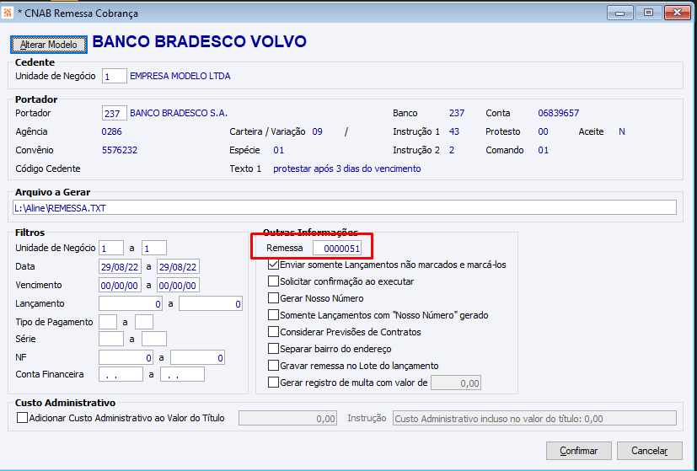Image resolution: width=697 pixels, height=471 pixels.
Task: Click the Alterar Modelo button
Action: point(48,45)
